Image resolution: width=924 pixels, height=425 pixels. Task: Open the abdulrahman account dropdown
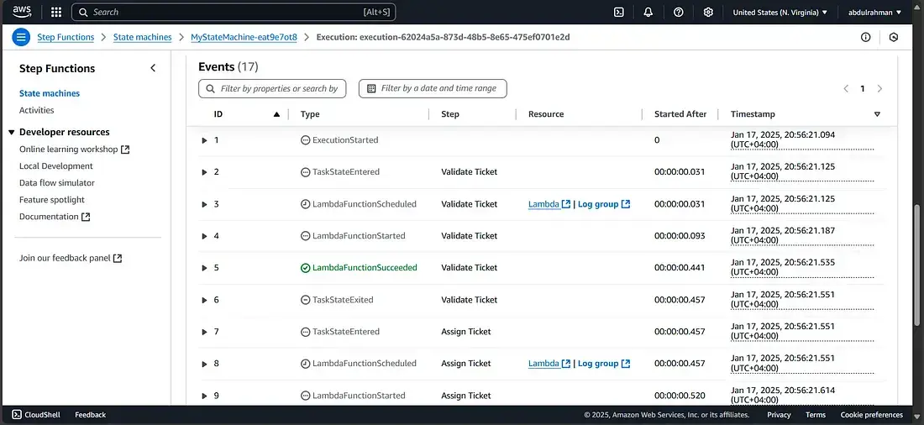click(874, 12)
